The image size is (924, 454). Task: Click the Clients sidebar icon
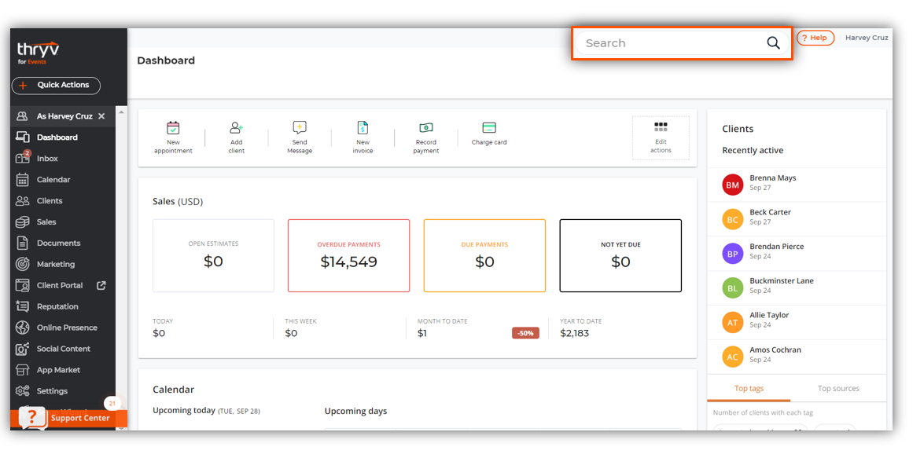(x=22, y=201)
